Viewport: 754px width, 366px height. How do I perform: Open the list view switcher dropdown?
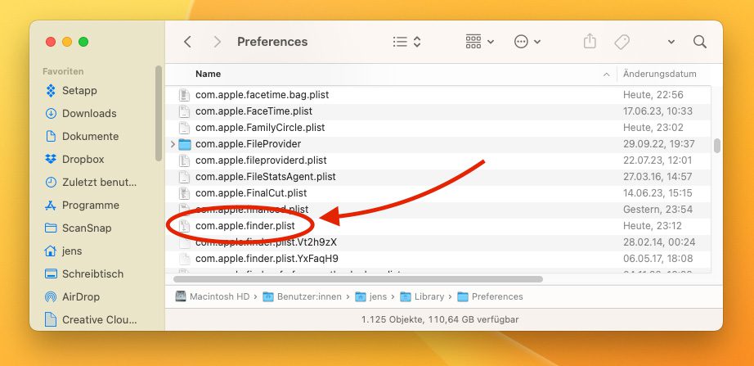tap(406, 42)
